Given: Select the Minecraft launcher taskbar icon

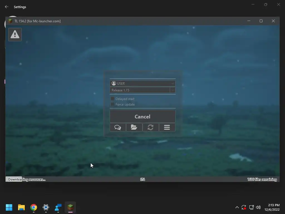Looking at the screenshot, I should click(70, 207).
